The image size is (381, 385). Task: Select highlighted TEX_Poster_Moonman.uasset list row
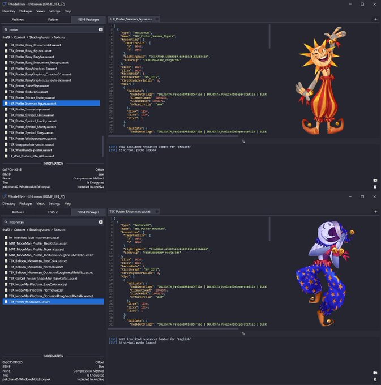[53, 302]
